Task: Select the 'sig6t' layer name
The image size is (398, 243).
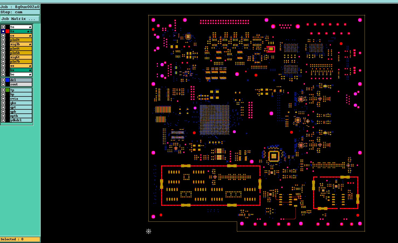Action: [21, 57]
